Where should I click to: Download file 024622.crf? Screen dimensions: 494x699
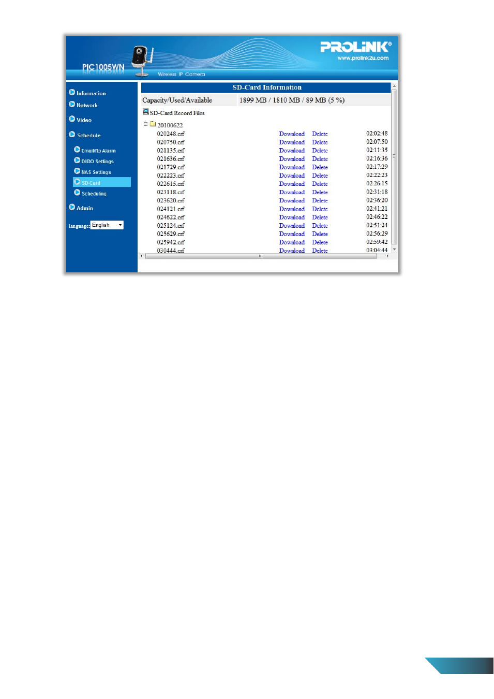(x=292, y=217)
